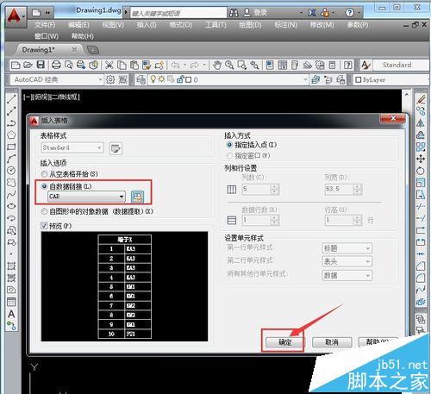Select the Move modify tool
Image resolution: width=431 pixels, height=394 pixels.
(x=421, y=159)
